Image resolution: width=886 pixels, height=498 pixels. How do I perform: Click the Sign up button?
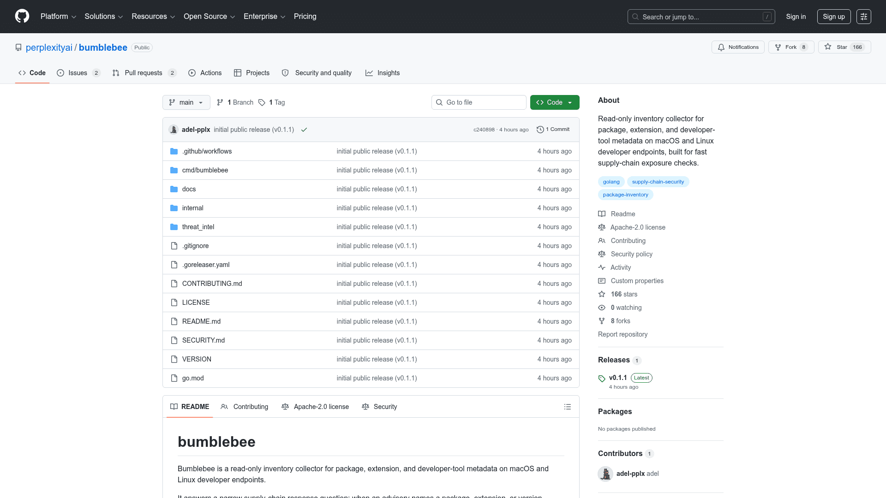(x=834, y=17)
